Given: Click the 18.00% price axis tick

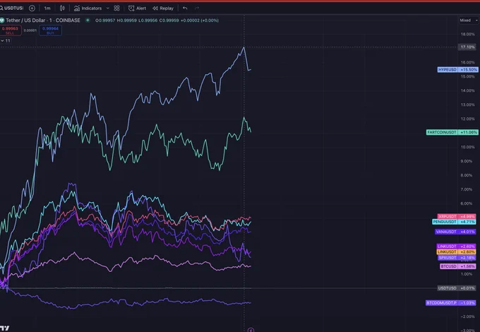Looking at the screenshot, I should (x=468, y=35).
